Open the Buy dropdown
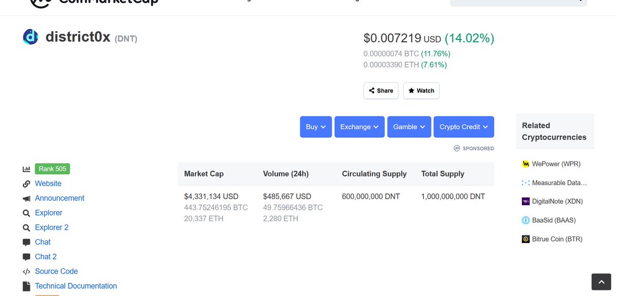 [316, 127]
